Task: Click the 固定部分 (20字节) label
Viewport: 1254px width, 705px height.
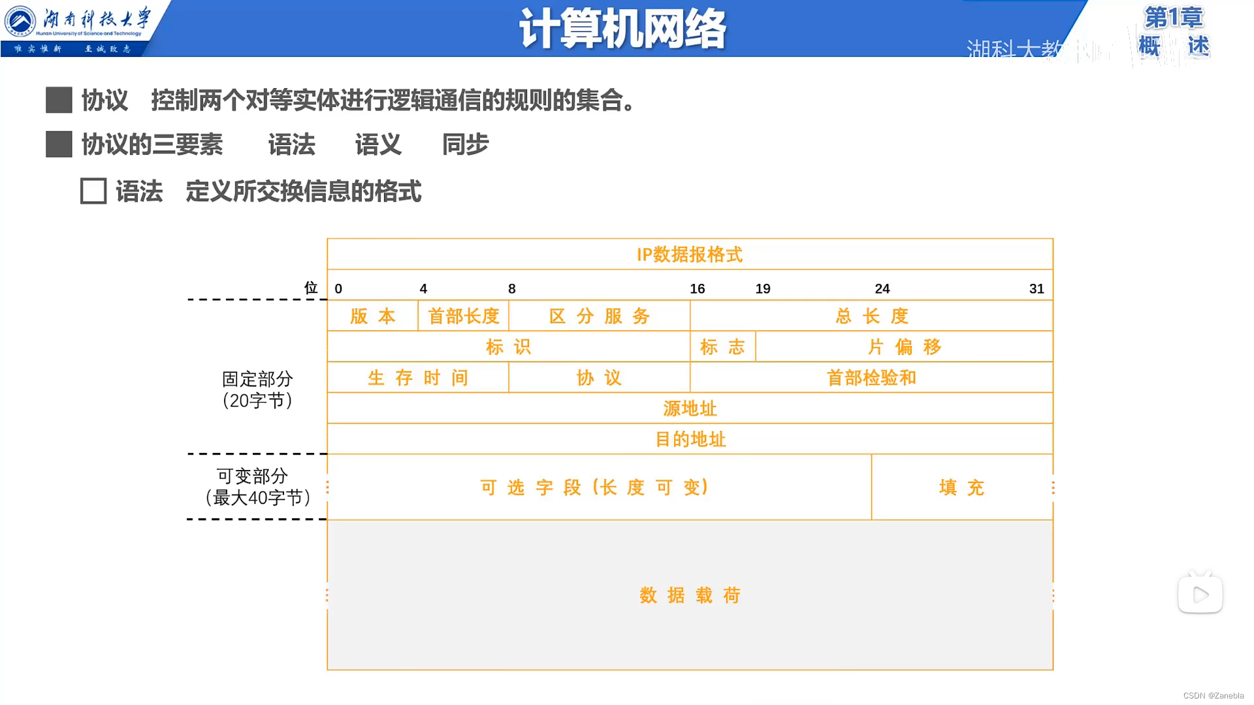Action: pos(257,390)
